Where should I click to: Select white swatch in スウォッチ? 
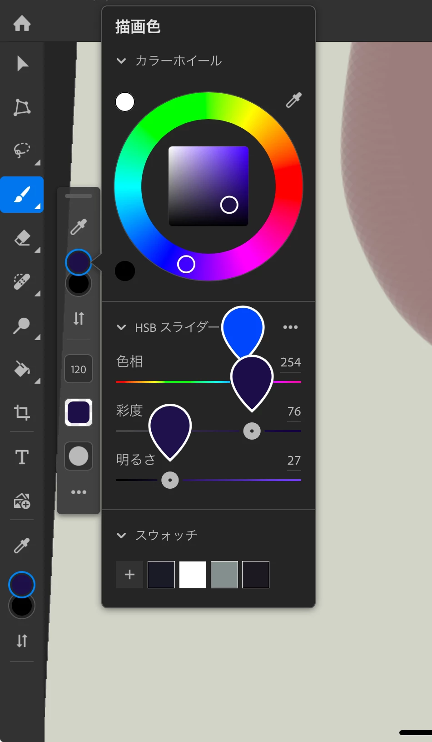(193, 575)
